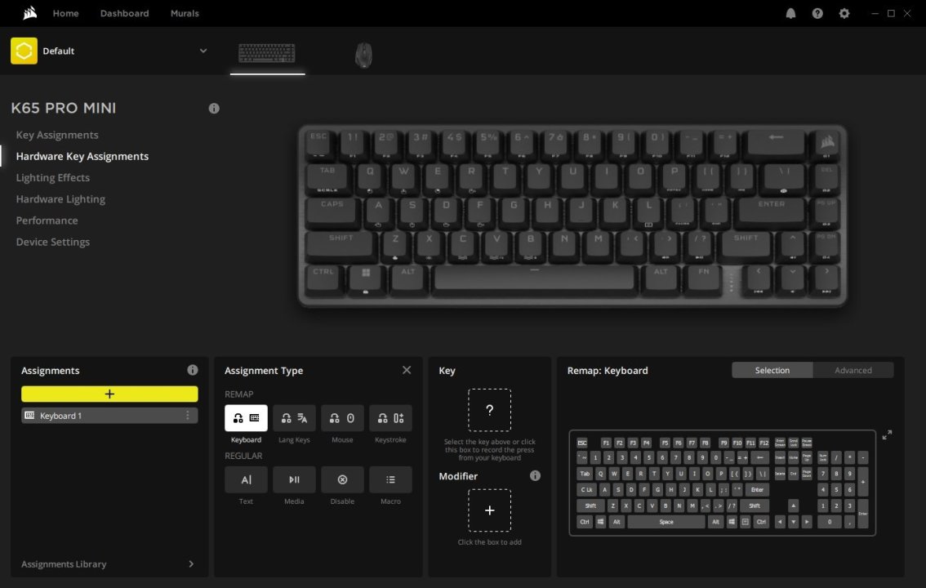This screenshot has width=926, height=588.
Task: Choose Macro assignment type
Action: click(x=390, y=480)
